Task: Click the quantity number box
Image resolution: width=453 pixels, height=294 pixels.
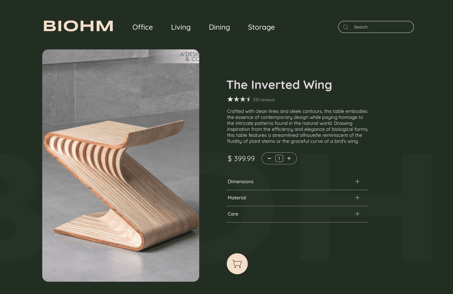Action: click(x=279, y=158)
